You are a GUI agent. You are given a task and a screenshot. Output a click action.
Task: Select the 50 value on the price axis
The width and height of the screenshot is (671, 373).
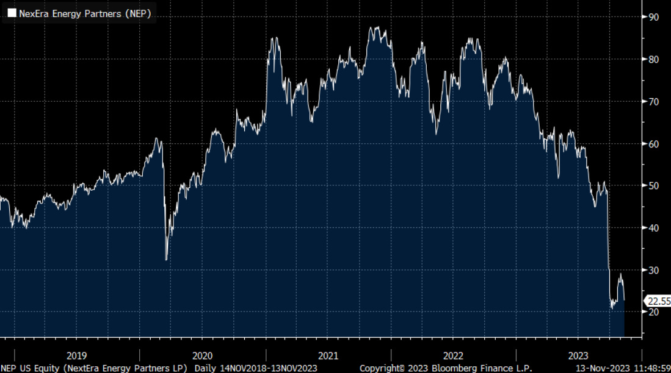[654, 186]
